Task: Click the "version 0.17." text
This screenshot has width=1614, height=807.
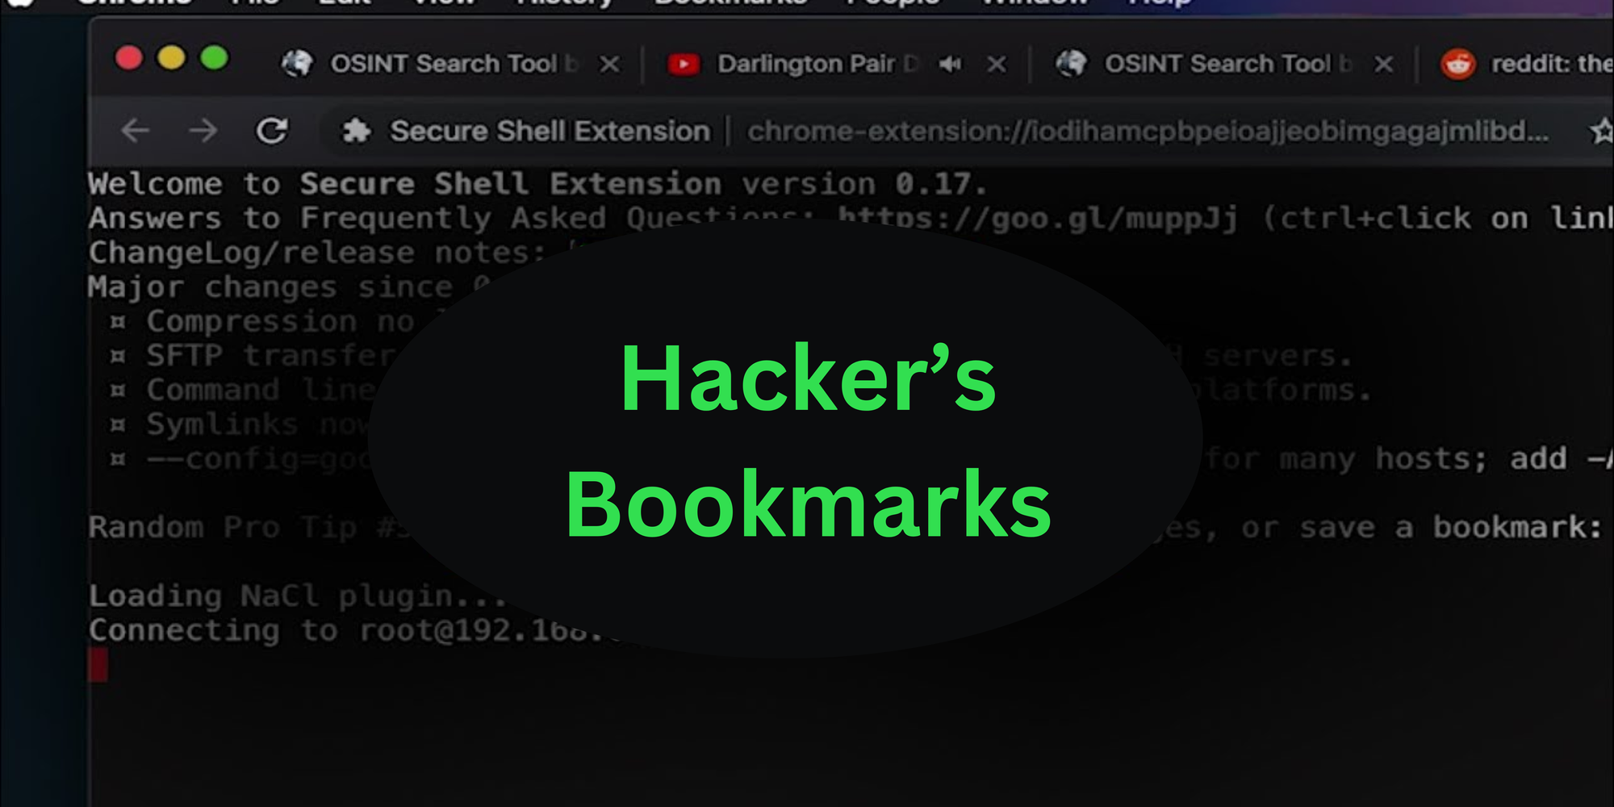Action: 864,184
